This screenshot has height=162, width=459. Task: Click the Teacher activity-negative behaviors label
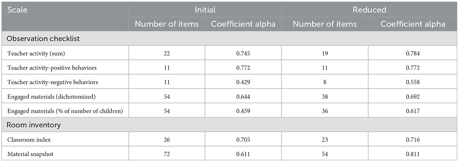(x=53, y=82)
